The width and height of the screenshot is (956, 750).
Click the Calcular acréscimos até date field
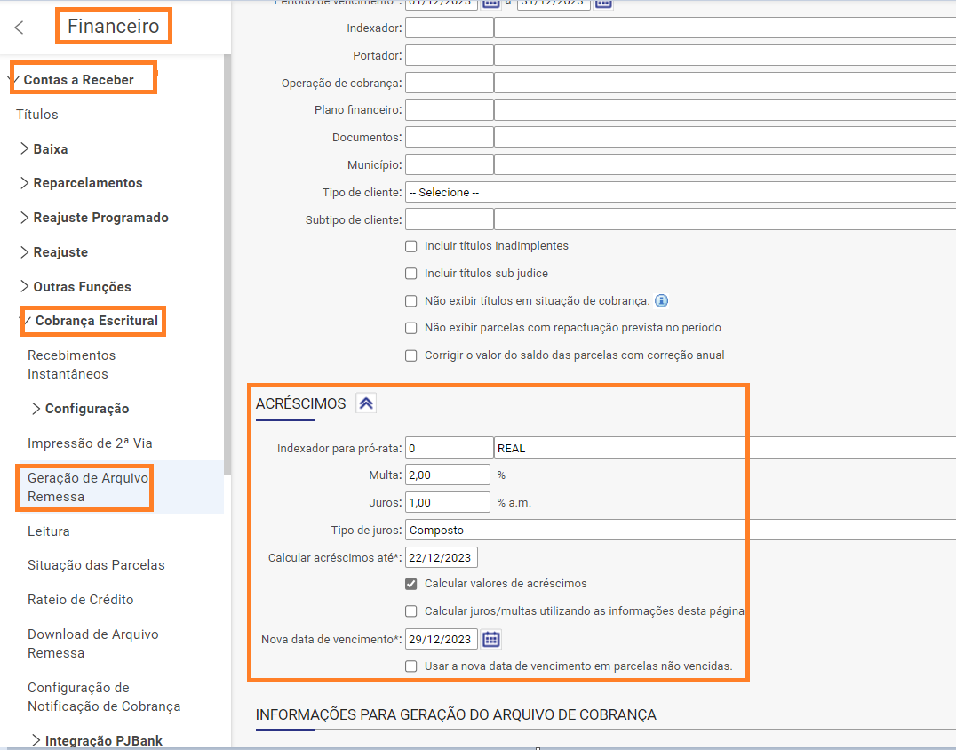(442, 557)
